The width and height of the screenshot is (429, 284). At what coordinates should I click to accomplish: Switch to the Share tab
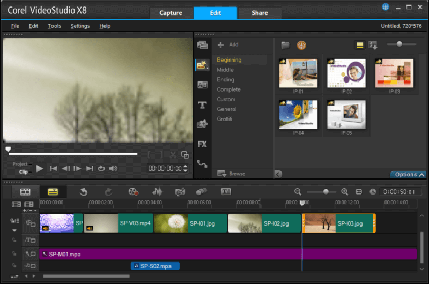point(258,13)
